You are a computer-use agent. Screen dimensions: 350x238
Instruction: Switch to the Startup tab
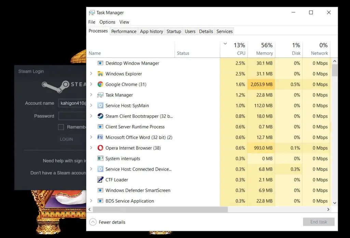[x=174, y=31]
